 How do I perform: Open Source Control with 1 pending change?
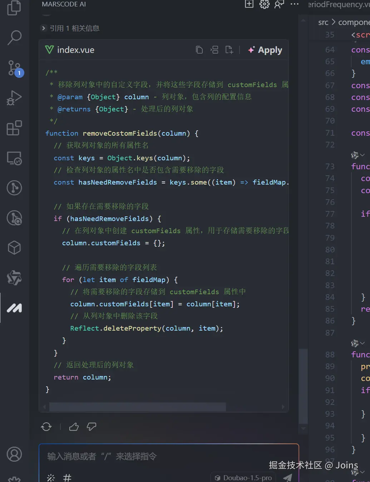pyautogui.click(x=15, y=68)
